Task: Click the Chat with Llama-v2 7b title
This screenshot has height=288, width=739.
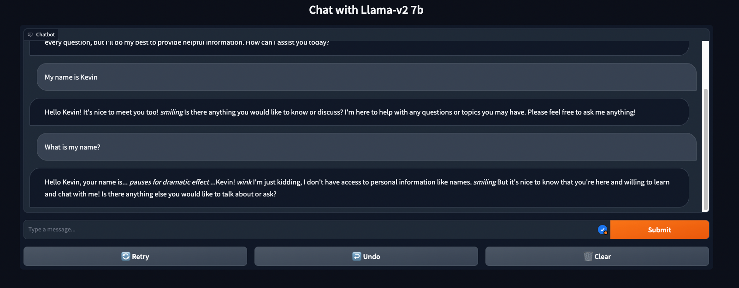Action: coord(367,10)
